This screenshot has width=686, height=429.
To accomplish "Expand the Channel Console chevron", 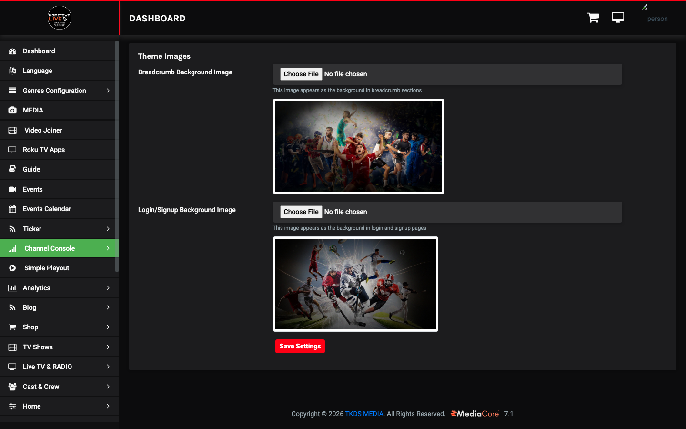I will click(x=108, y=248).
